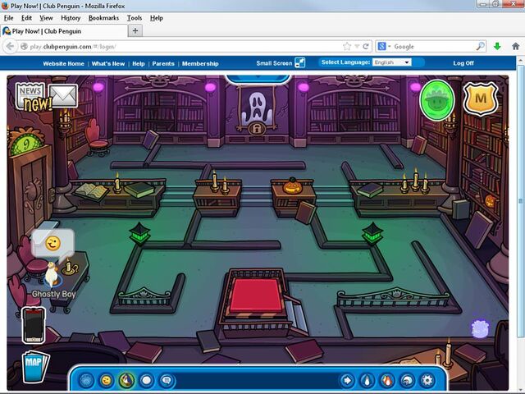Click the Help link in blue bar
525x394 pixels.
139,63
